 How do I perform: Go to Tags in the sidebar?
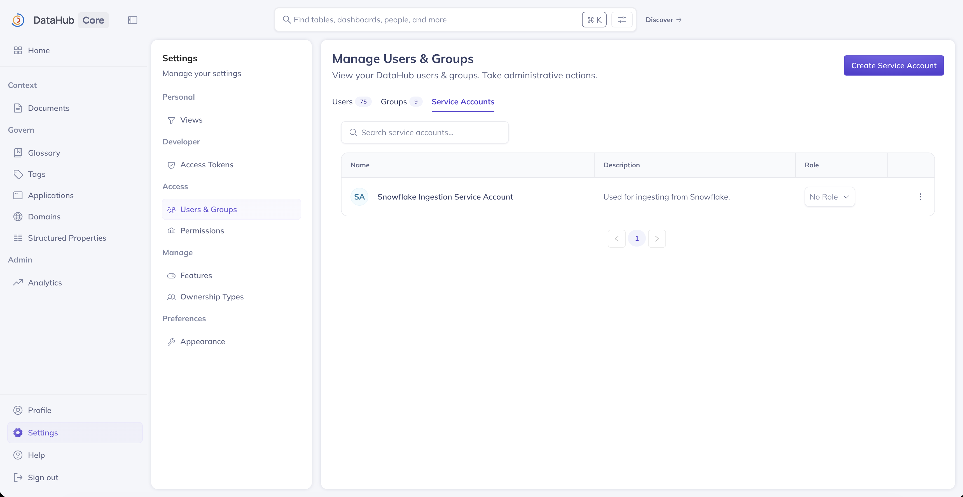(x=36, y=174)
